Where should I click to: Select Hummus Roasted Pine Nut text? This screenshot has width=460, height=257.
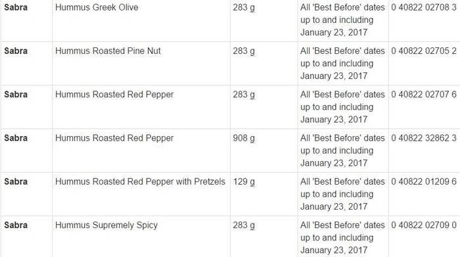click(x=108, y=51)
